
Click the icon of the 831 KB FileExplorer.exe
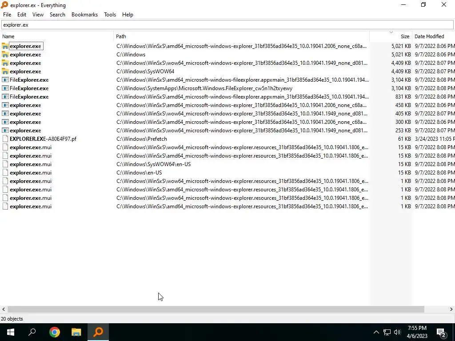click(x=5, y=96)
